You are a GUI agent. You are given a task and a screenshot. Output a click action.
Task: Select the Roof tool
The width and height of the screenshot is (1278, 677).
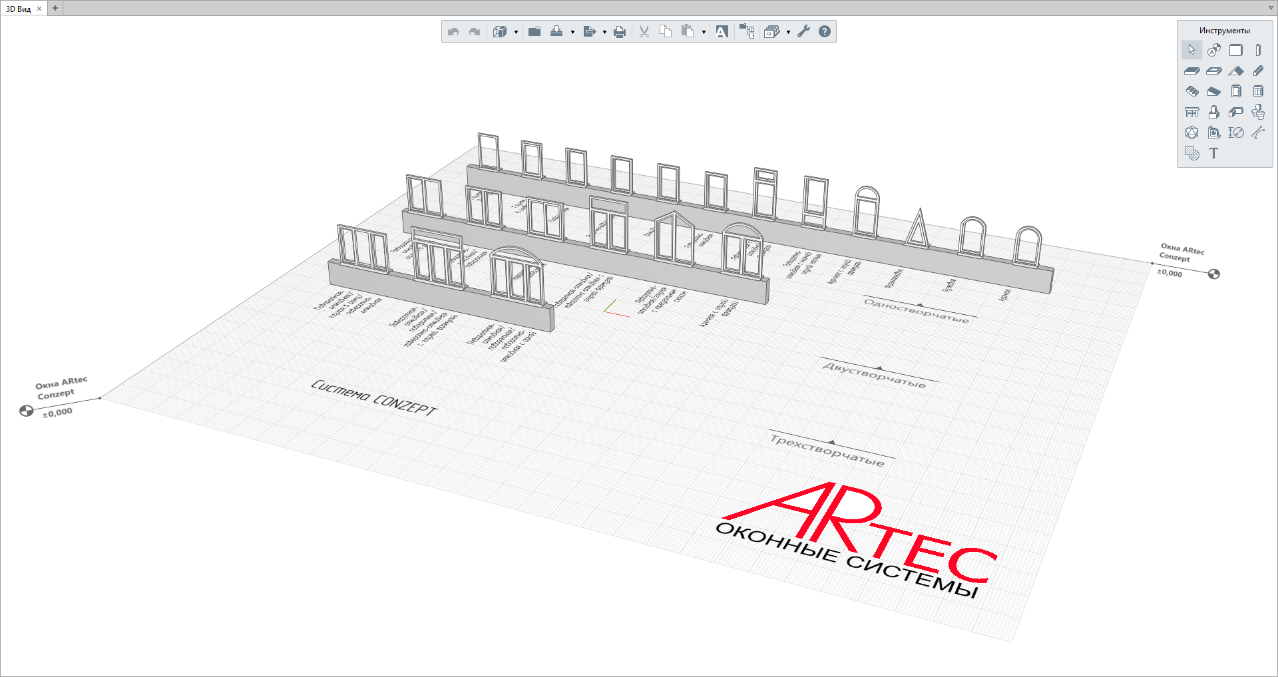[1236, 71]
